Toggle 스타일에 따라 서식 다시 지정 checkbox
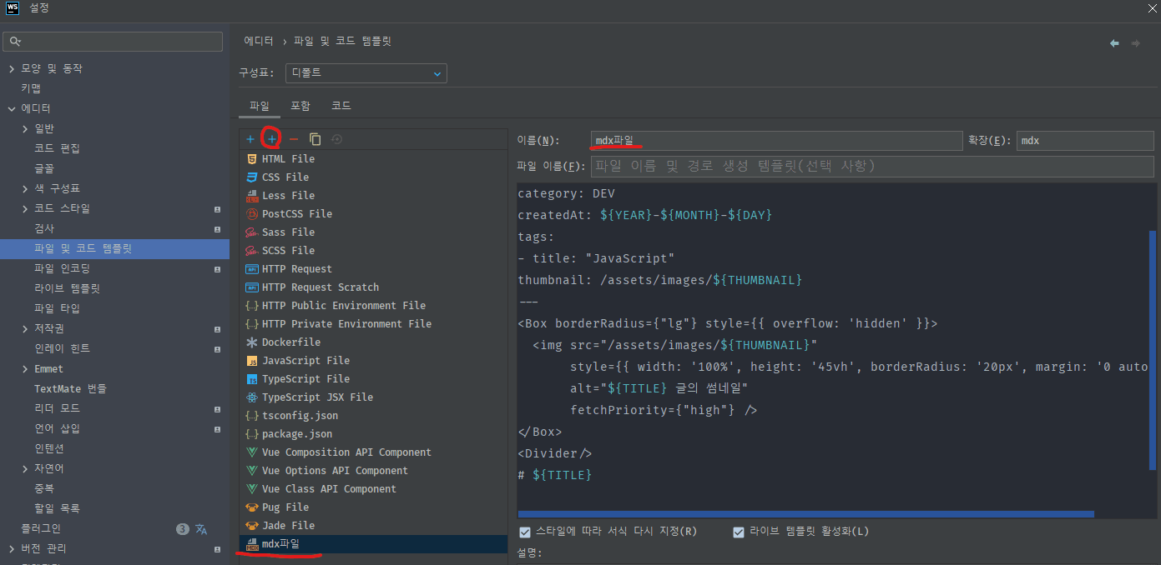This screenshot has height=565, width=1161. 525,532
